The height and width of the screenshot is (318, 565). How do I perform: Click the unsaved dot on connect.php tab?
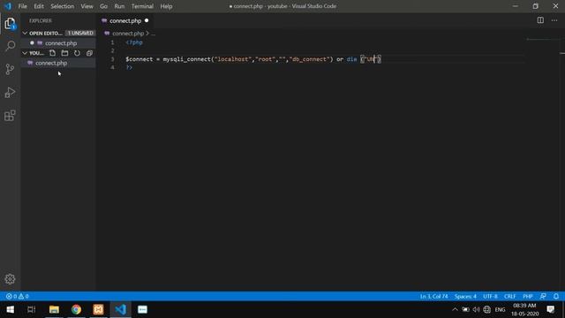147,20
